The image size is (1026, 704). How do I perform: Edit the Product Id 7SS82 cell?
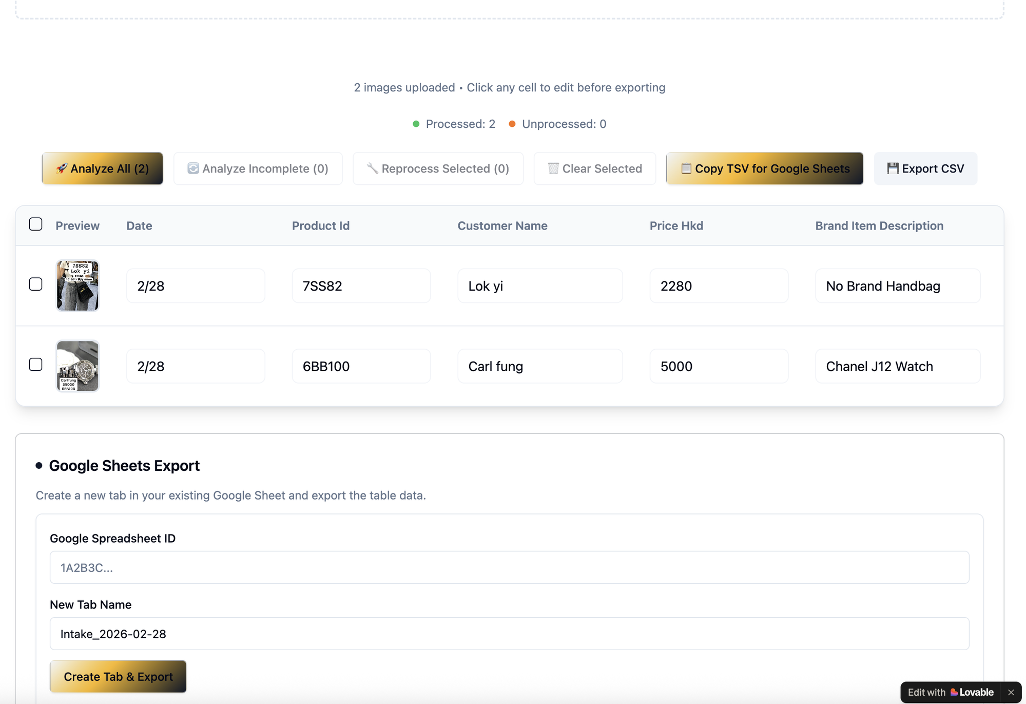point(361,286)
